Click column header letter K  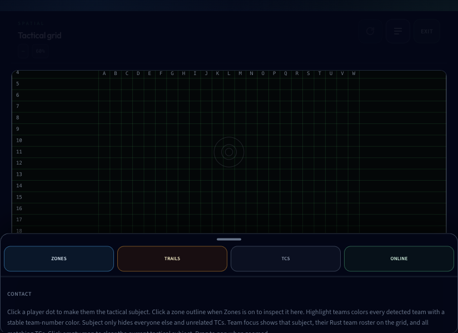pyautogui.click(x=218, y=73)
